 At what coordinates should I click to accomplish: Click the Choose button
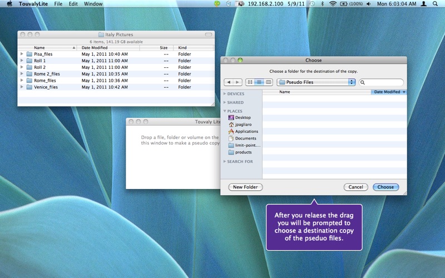pos(385,187)
